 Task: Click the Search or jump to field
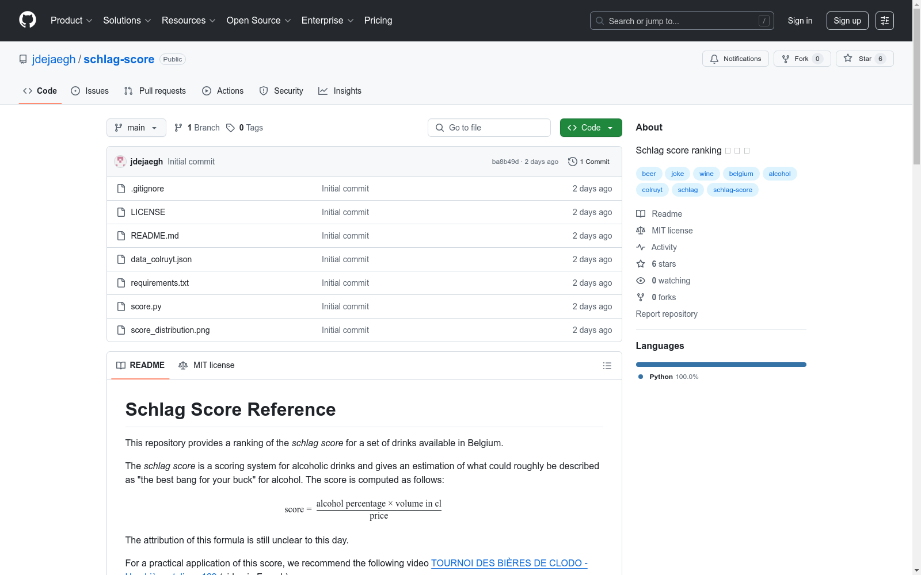(x=682, y=21)
